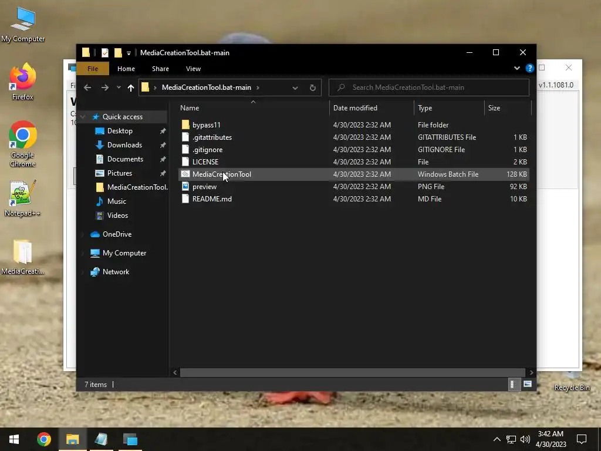Select the '92 KB' size cell
The width and height of the screenshot is (601, 451).
click(x=518, y=186)
